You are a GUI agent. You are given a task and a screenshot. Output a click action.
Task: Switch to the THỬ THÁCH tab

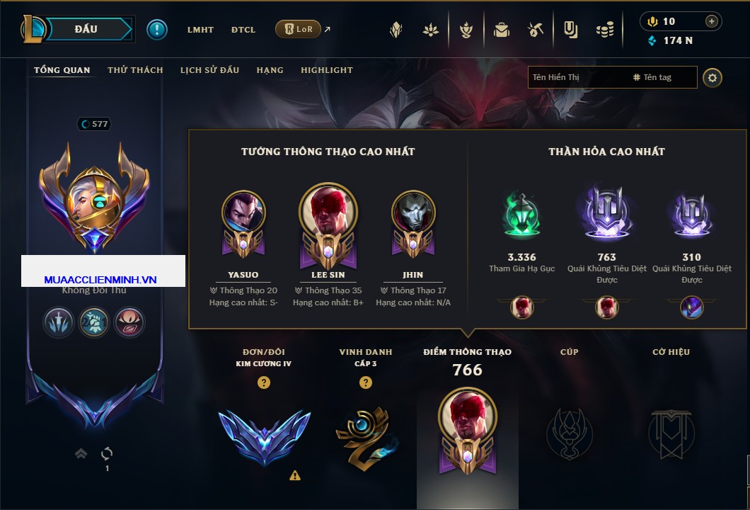135,70
